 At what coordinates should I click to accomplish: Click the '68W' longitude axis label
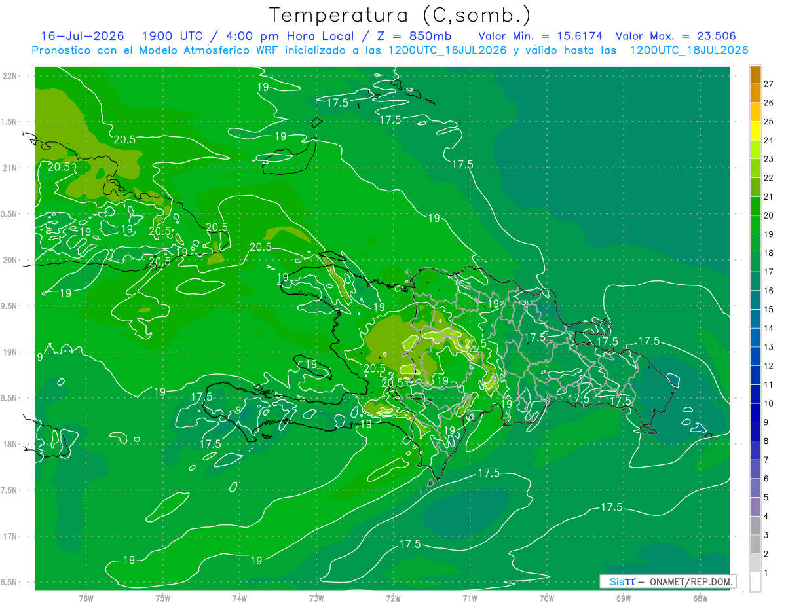coord(700,598)
